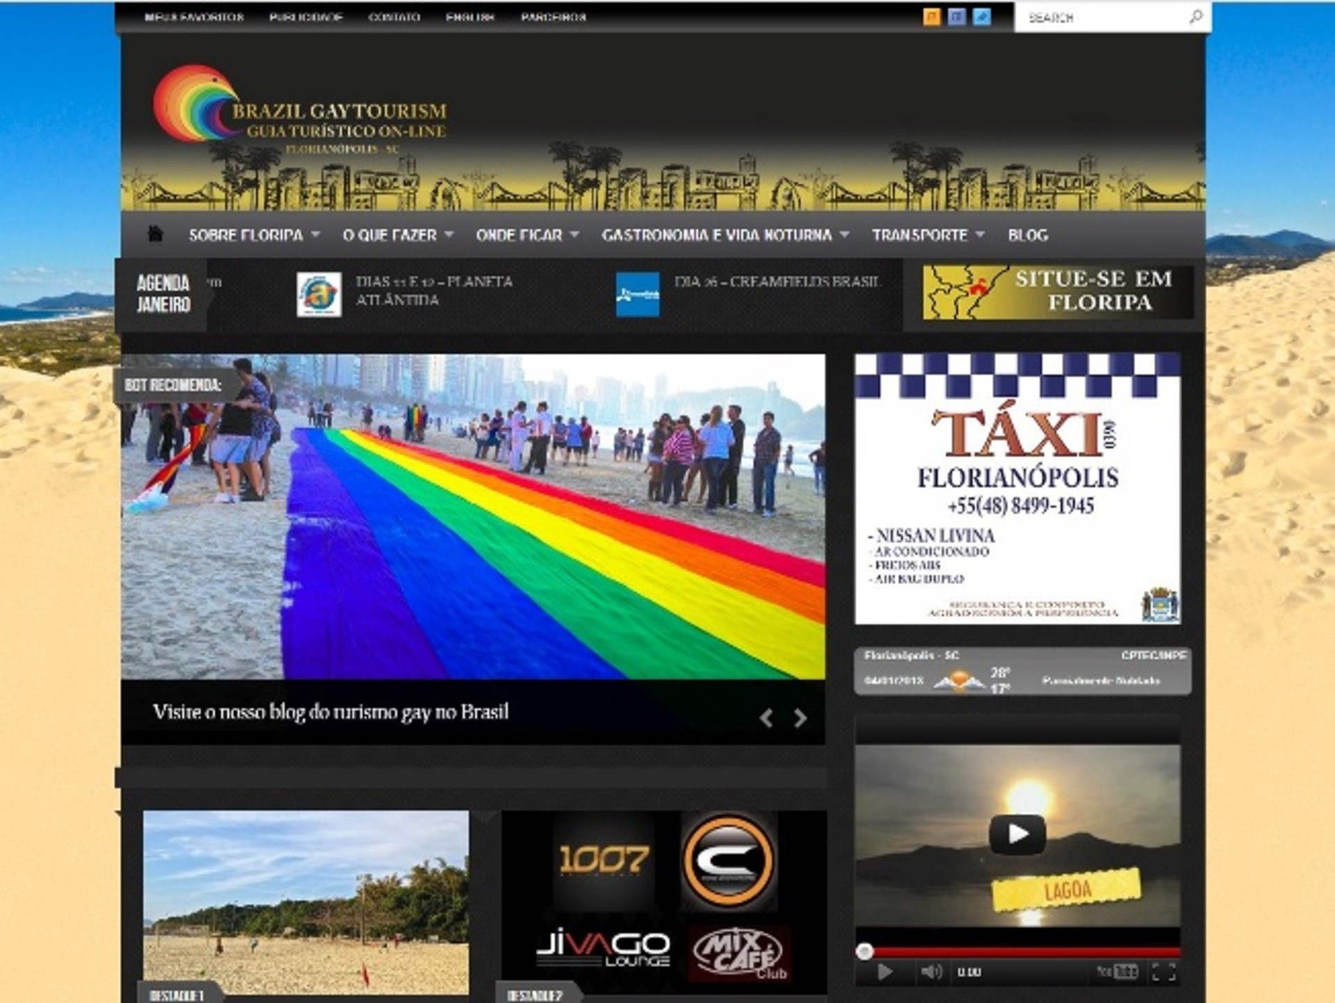Open video on YouTube via logo
Screen dimensions: 1335x1003
tap(1117, 971)
